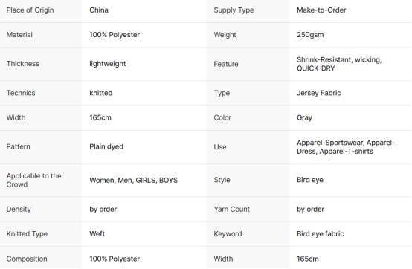Screen dimensions: 412x269
Task: Click the 250gsm weight value
Action: pos(310,35)
